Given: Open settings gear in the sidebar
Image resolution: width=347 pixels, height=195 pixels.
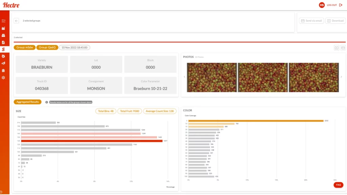Looking at the screenshot, I should pyautogui.click(x=3, y=78).
